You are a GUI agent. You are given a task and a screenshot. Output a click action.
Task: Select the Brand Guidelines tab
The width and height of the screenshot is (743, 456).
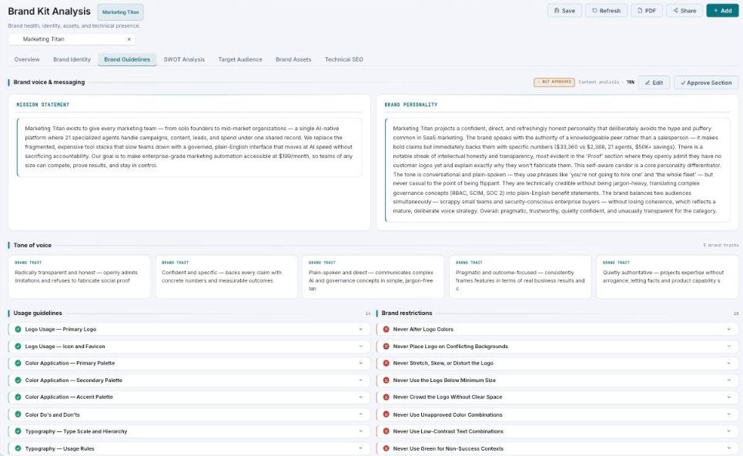127,59
